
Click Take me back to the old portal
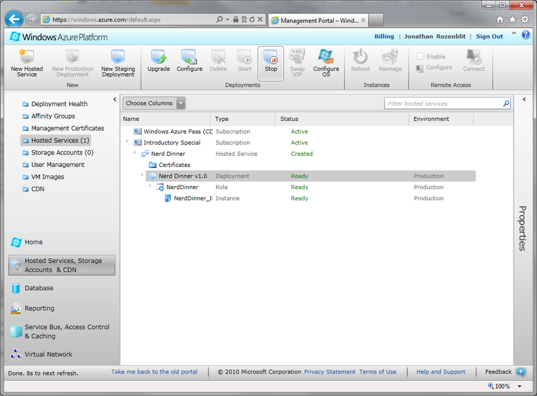[154, 372]
